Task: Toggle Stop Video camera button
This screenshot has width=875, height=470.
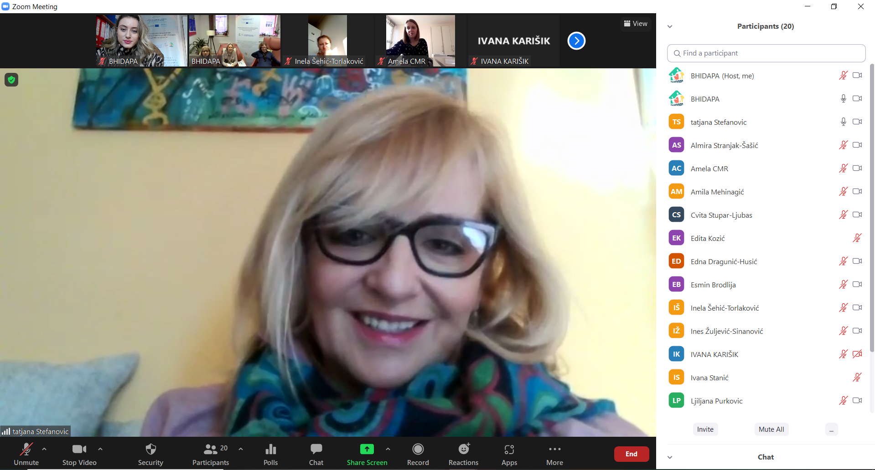Action: pyautogui.click(x=79, y=450)
